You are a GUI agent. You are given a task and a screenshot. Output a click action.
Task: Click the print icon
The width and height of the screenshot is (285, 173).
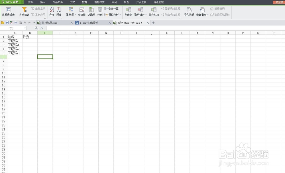(16, 23)
